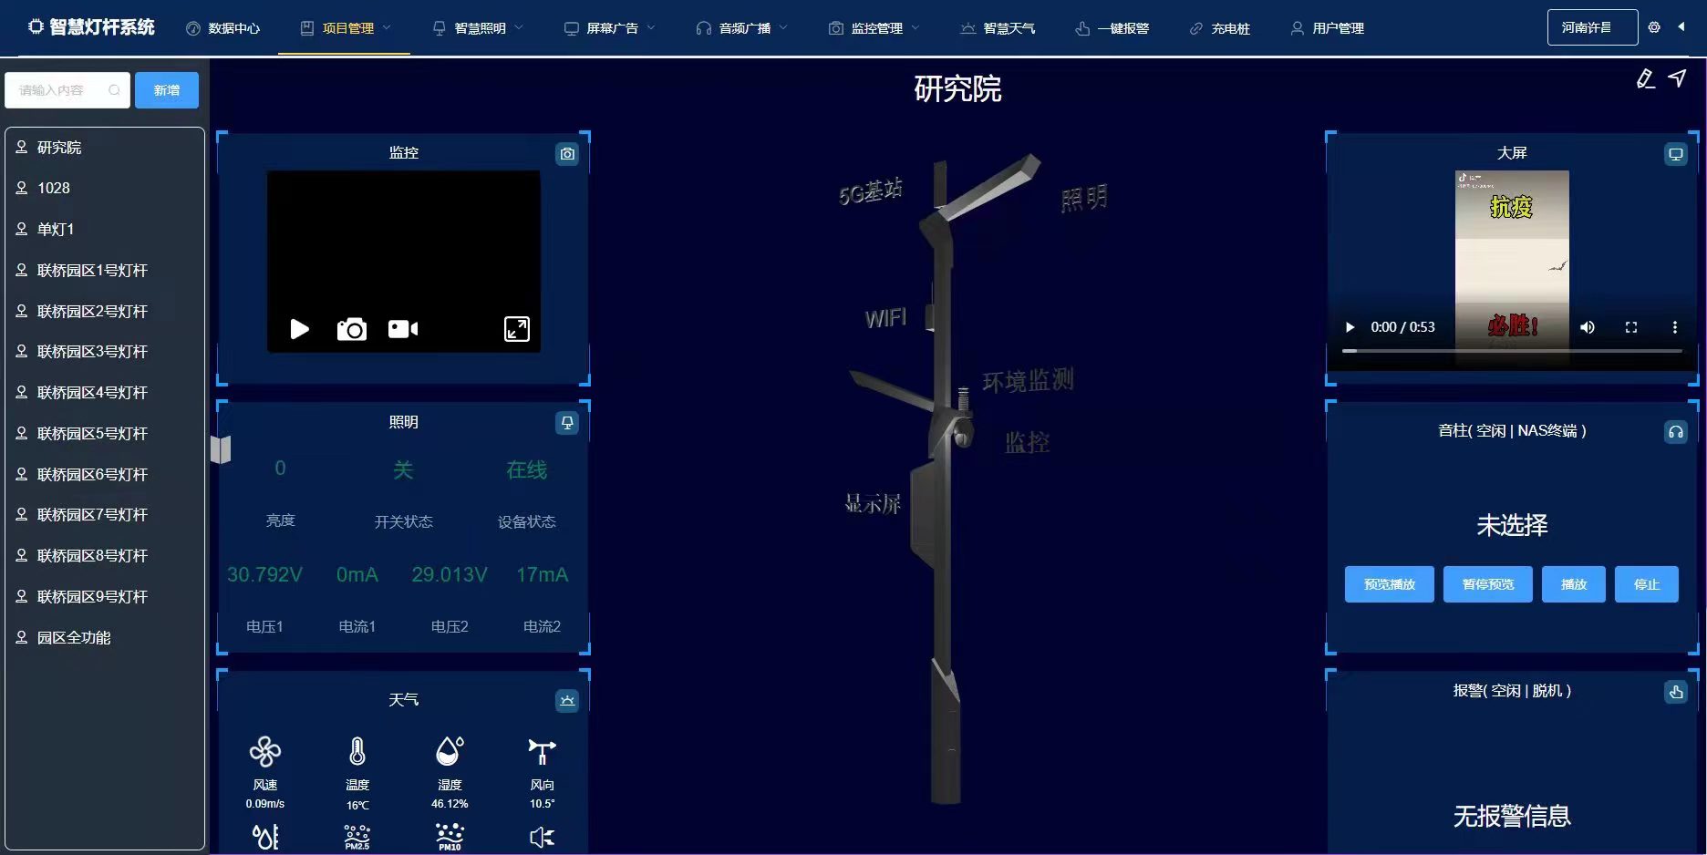Viewport: 1707px width, 855px height.
Task: Click the 预览播放 button
Action: (x=1389, y=584)
